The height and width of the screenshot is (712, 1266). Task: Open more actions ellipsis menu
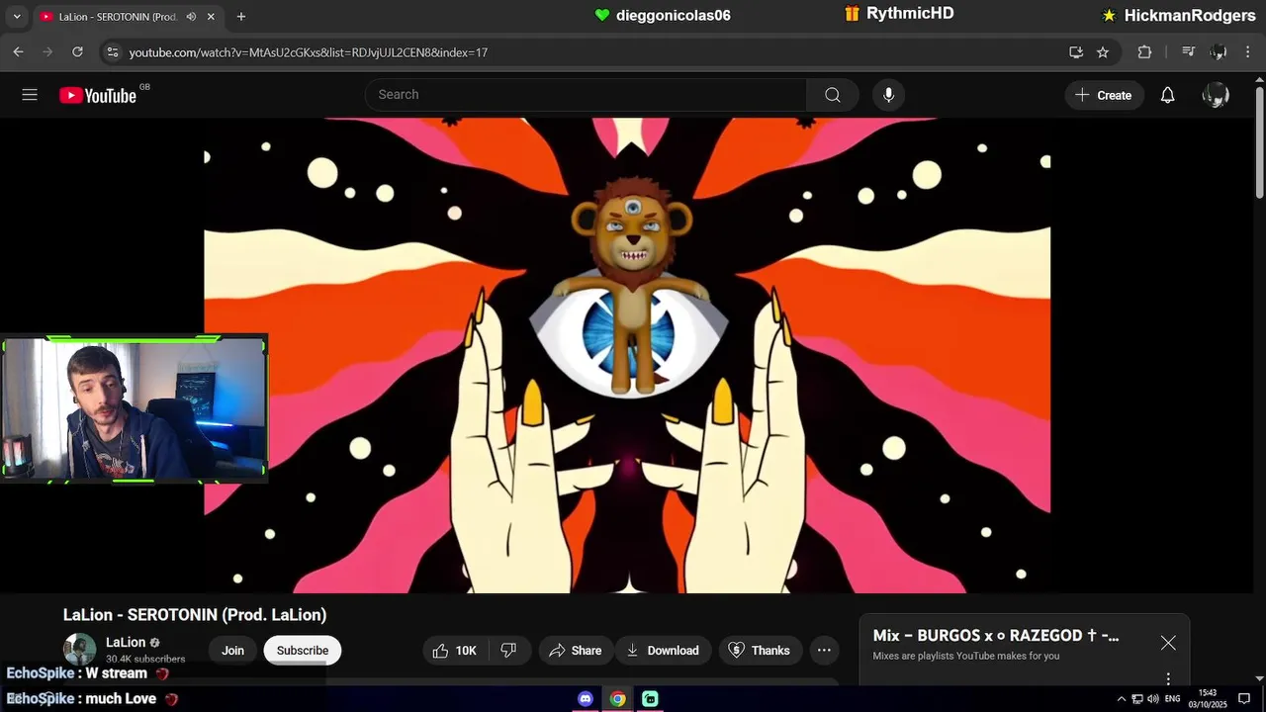point(824,651)
